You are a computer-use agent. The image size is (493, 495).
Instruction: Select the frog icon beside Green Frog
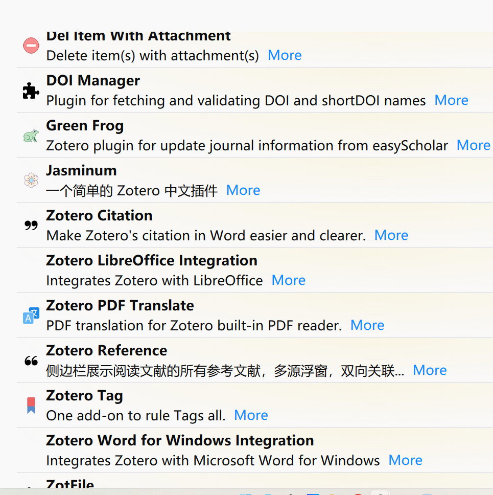pos(31,135)
